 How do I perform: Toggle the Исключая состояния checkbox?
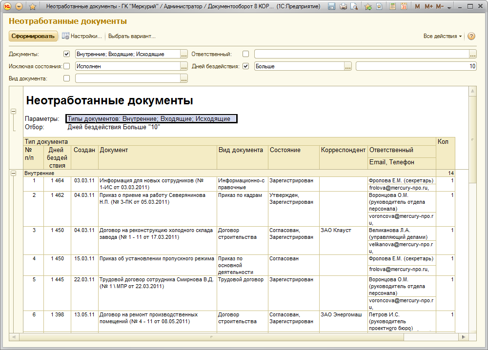(x=66, y=66)
